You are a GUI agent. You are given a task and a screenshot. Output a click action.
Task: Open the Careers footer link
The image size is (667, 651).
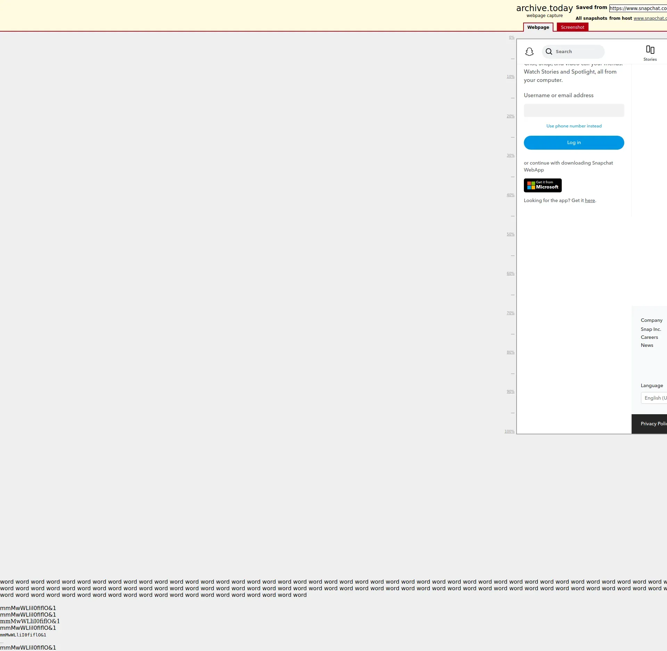pyautogui.click(x=649, y=337)
